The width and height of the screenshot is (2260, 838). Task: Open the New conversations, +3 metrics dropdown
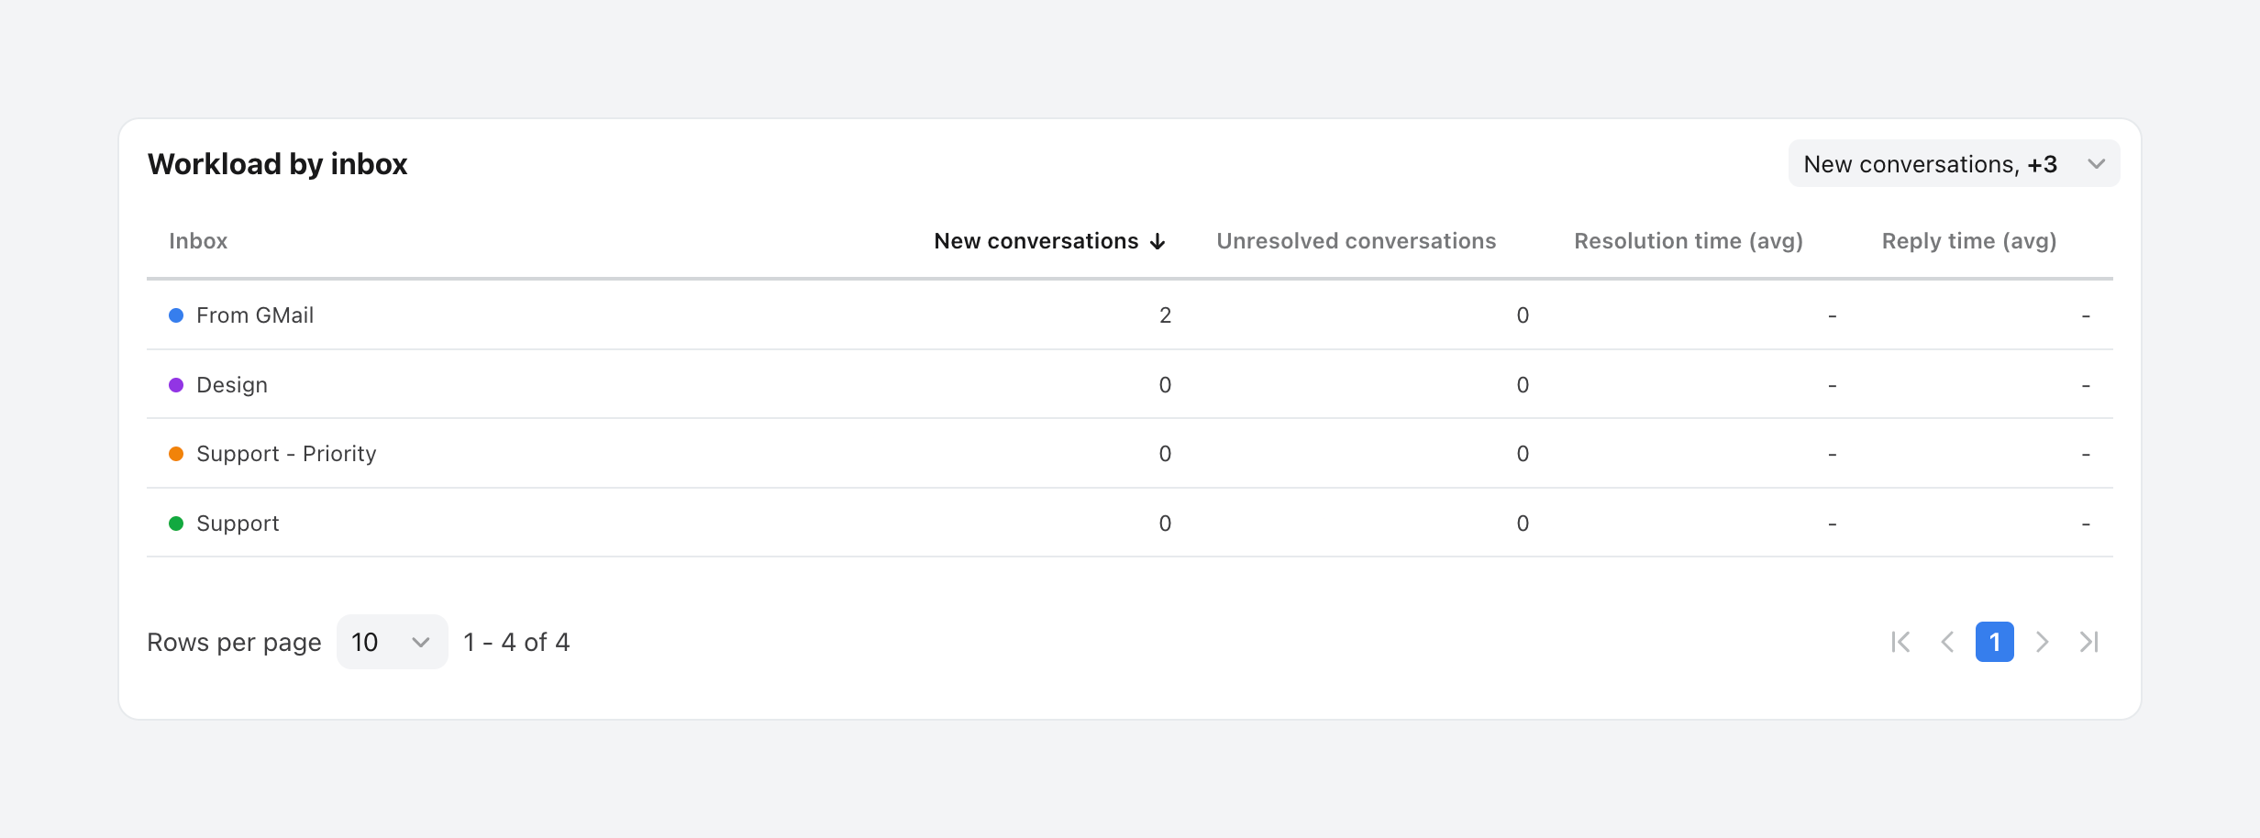pos(1954,164)
